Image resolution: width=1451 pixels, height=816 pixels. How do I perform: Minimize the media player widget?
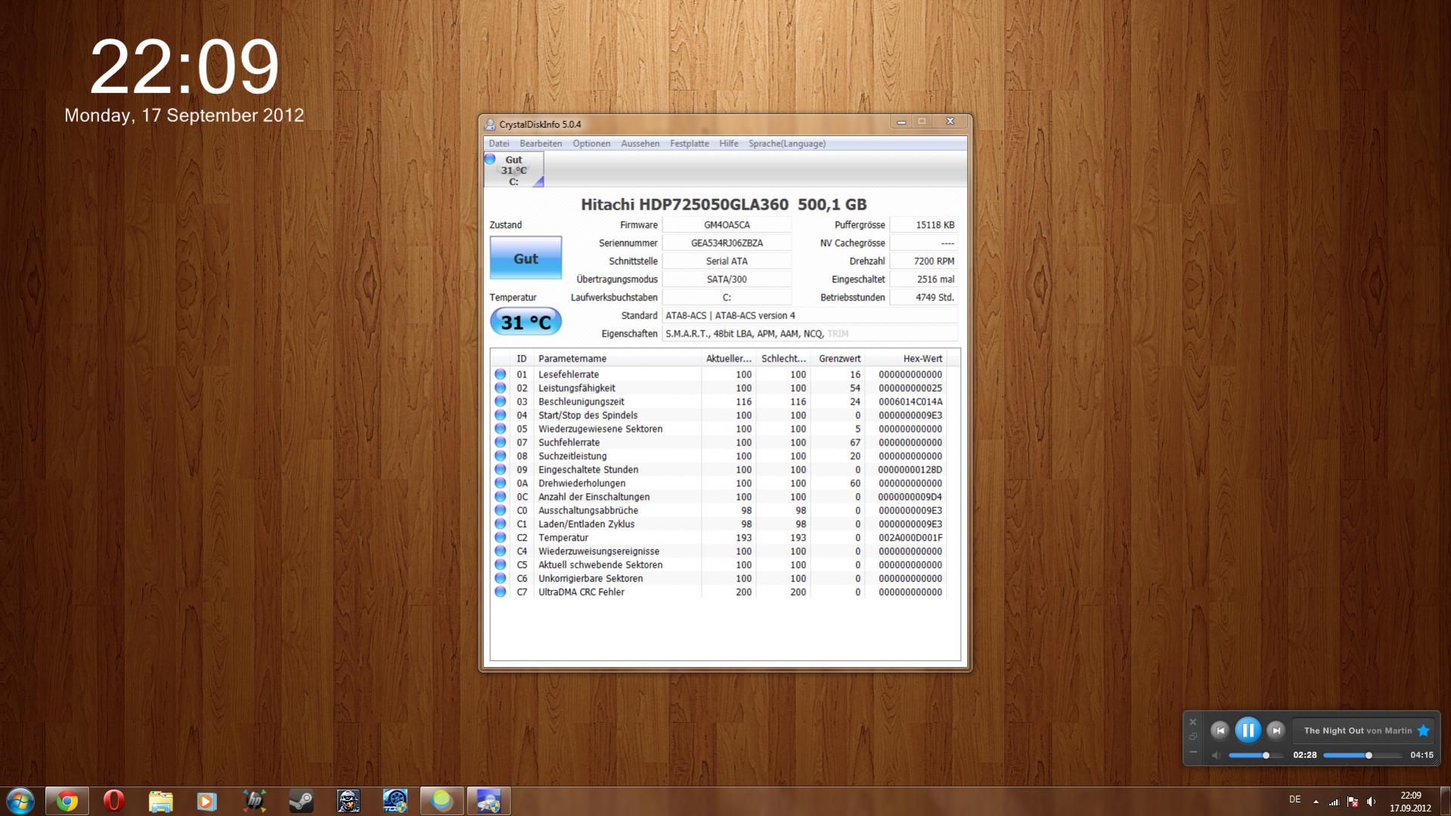[x=1193, y=752]
